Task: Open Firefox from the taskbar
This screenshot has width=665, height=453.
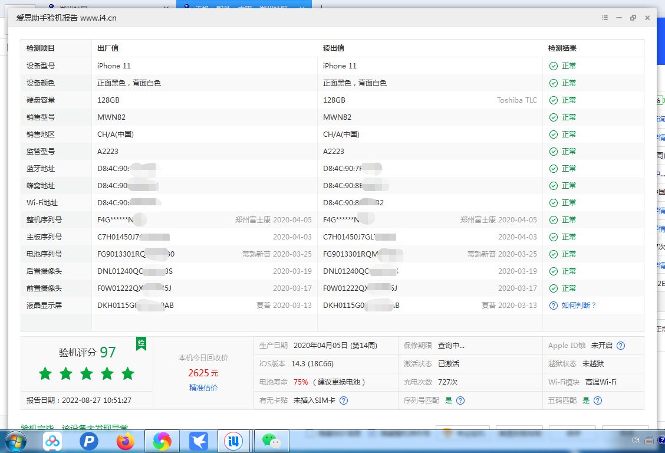Action: (x=125, y=441)
